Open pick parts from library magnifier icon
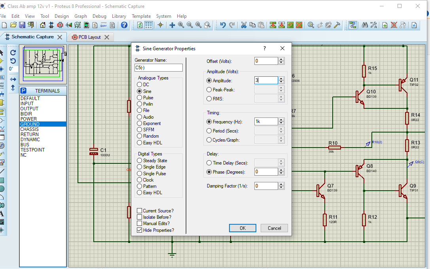Screen dimensions: 430x269 (311, 25)
